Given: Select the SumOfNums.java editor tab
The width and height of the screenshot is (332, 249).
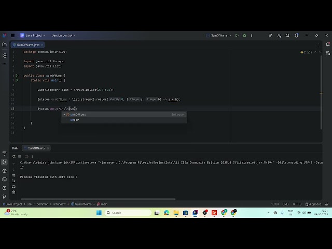Looking at the screenshot, I should pyautogui.click(x=26, y=45).
